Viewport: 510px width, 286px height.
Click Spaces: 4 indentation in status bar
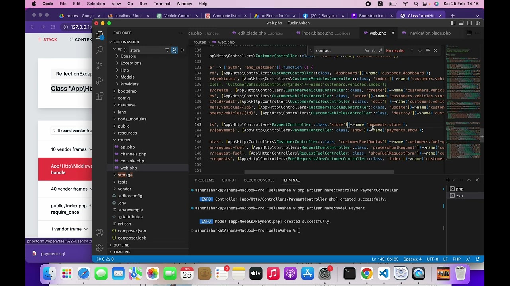point(412,259)
